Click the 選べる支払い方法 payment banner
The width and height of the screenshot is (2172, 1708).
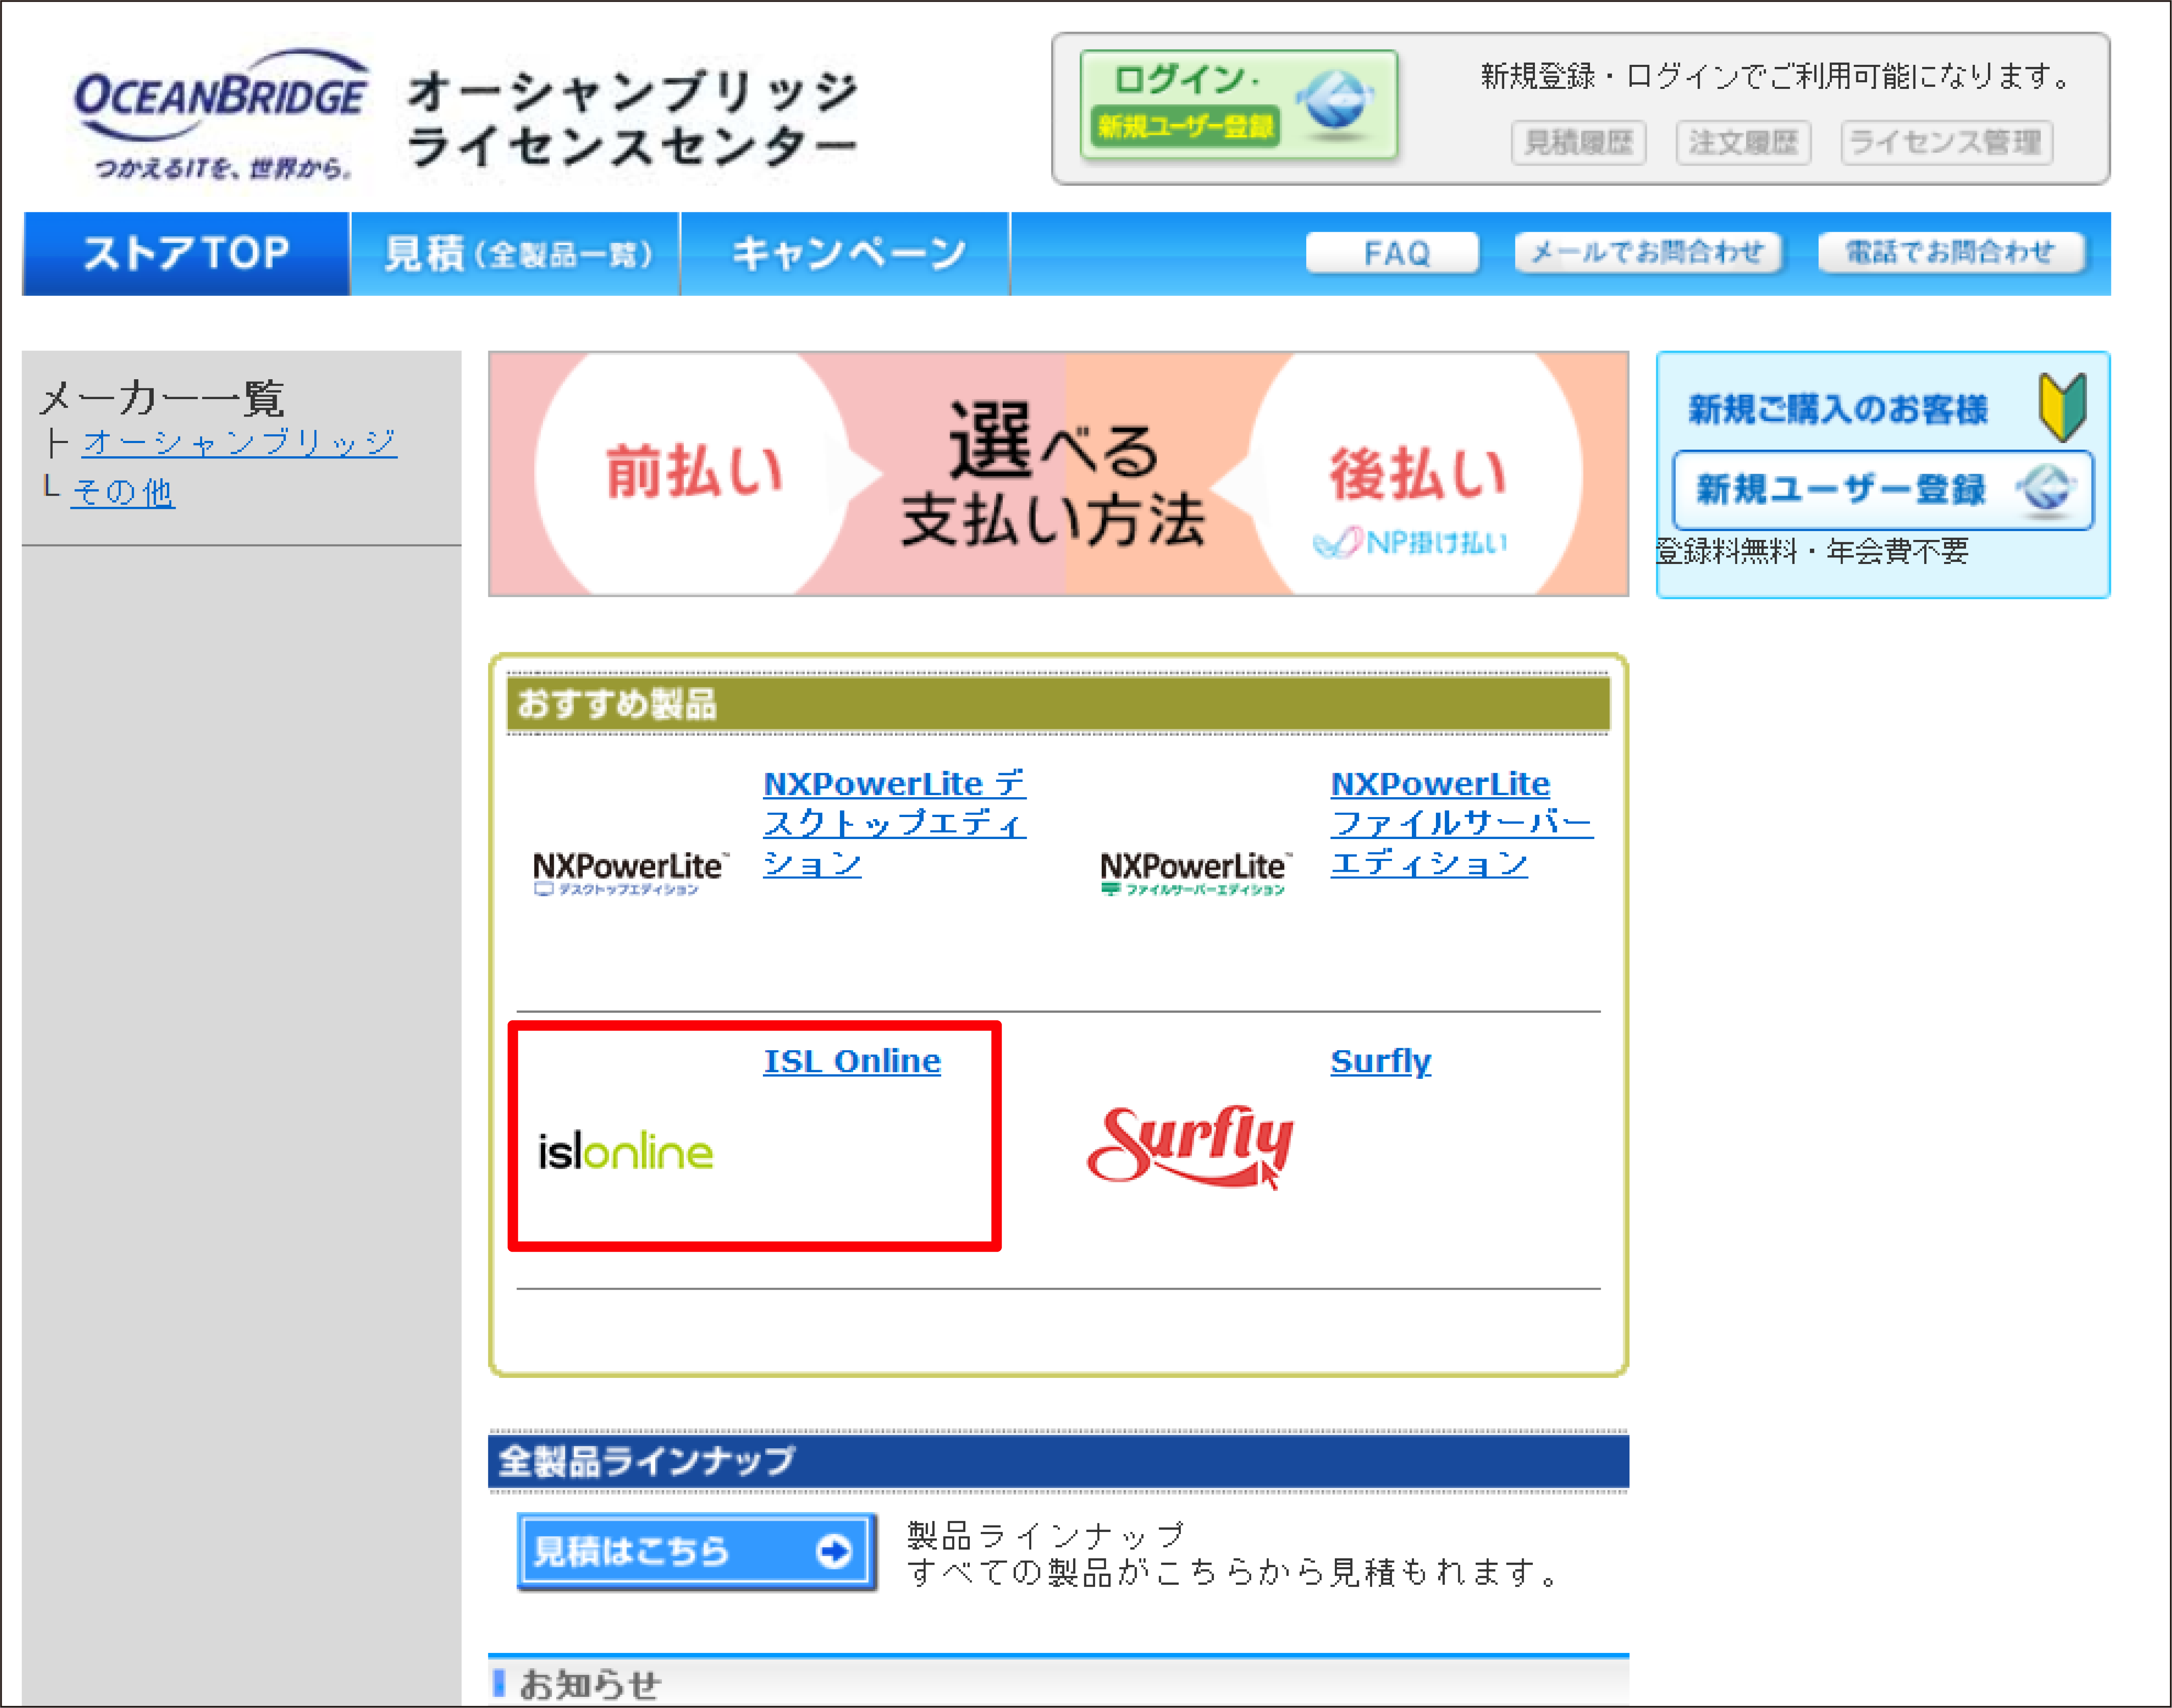coord(1058,474)
